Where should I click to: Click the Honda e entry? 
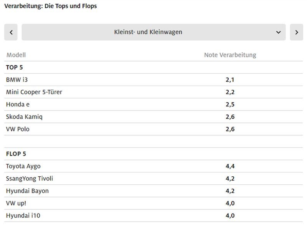point(18,104)
